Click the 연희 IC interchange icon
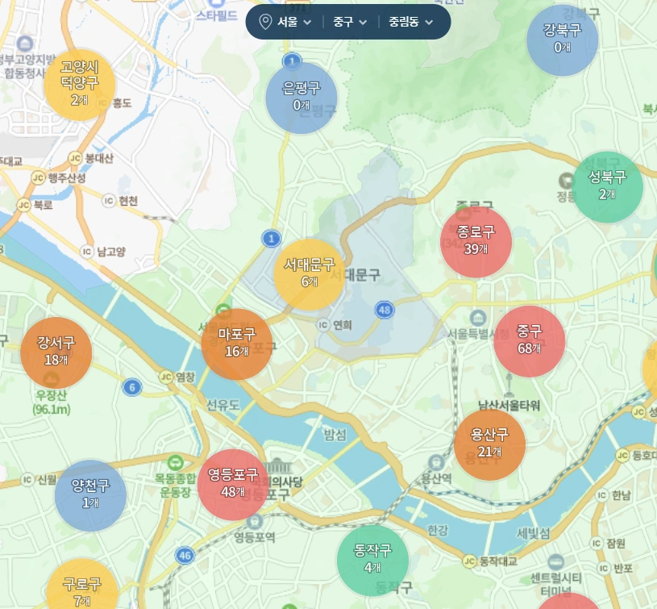 point(323,325)
